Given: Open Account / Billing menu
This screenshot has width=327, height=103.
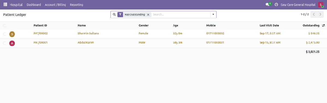Looking at the screenshot, I should click(55, 5).
